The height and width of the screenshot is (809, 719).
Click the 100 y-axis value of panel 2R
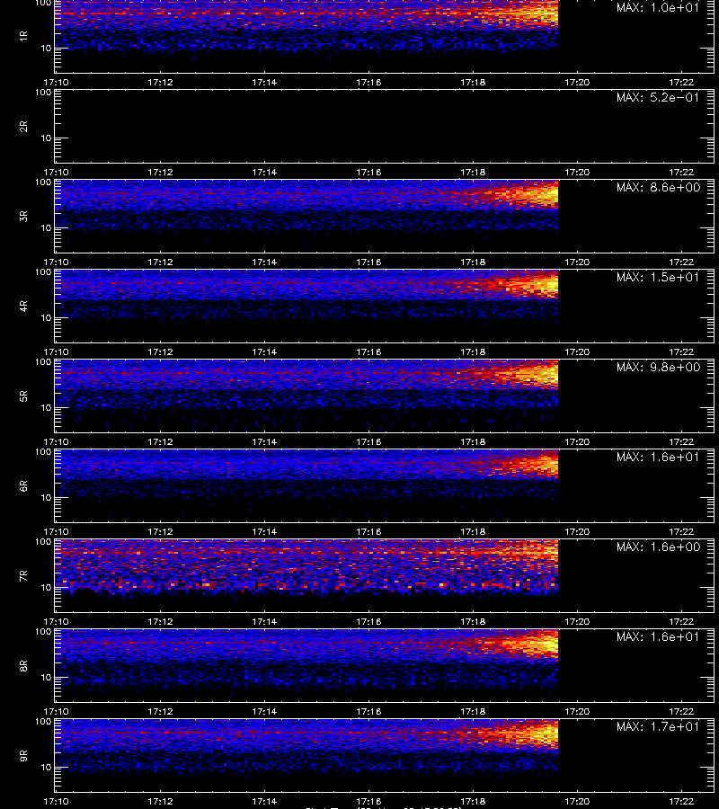tap(43, 93)
